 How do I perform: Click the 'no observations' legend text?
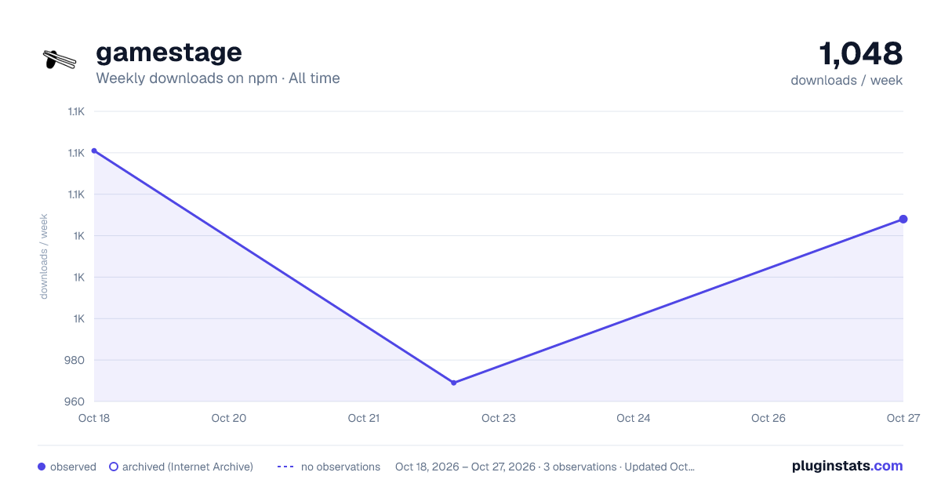click(340, 467)
